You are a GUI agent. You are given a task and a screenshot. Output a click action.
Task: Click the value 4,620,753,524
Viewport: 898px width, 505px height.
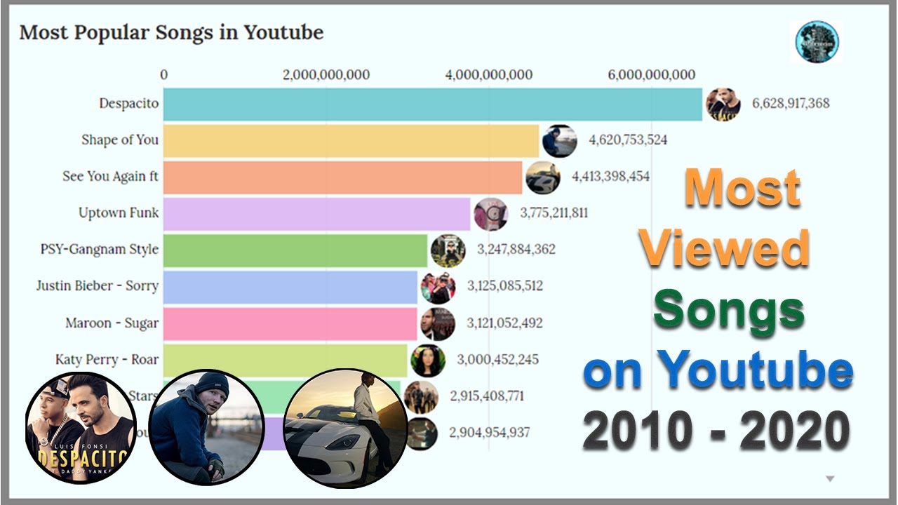pos(628,140)
